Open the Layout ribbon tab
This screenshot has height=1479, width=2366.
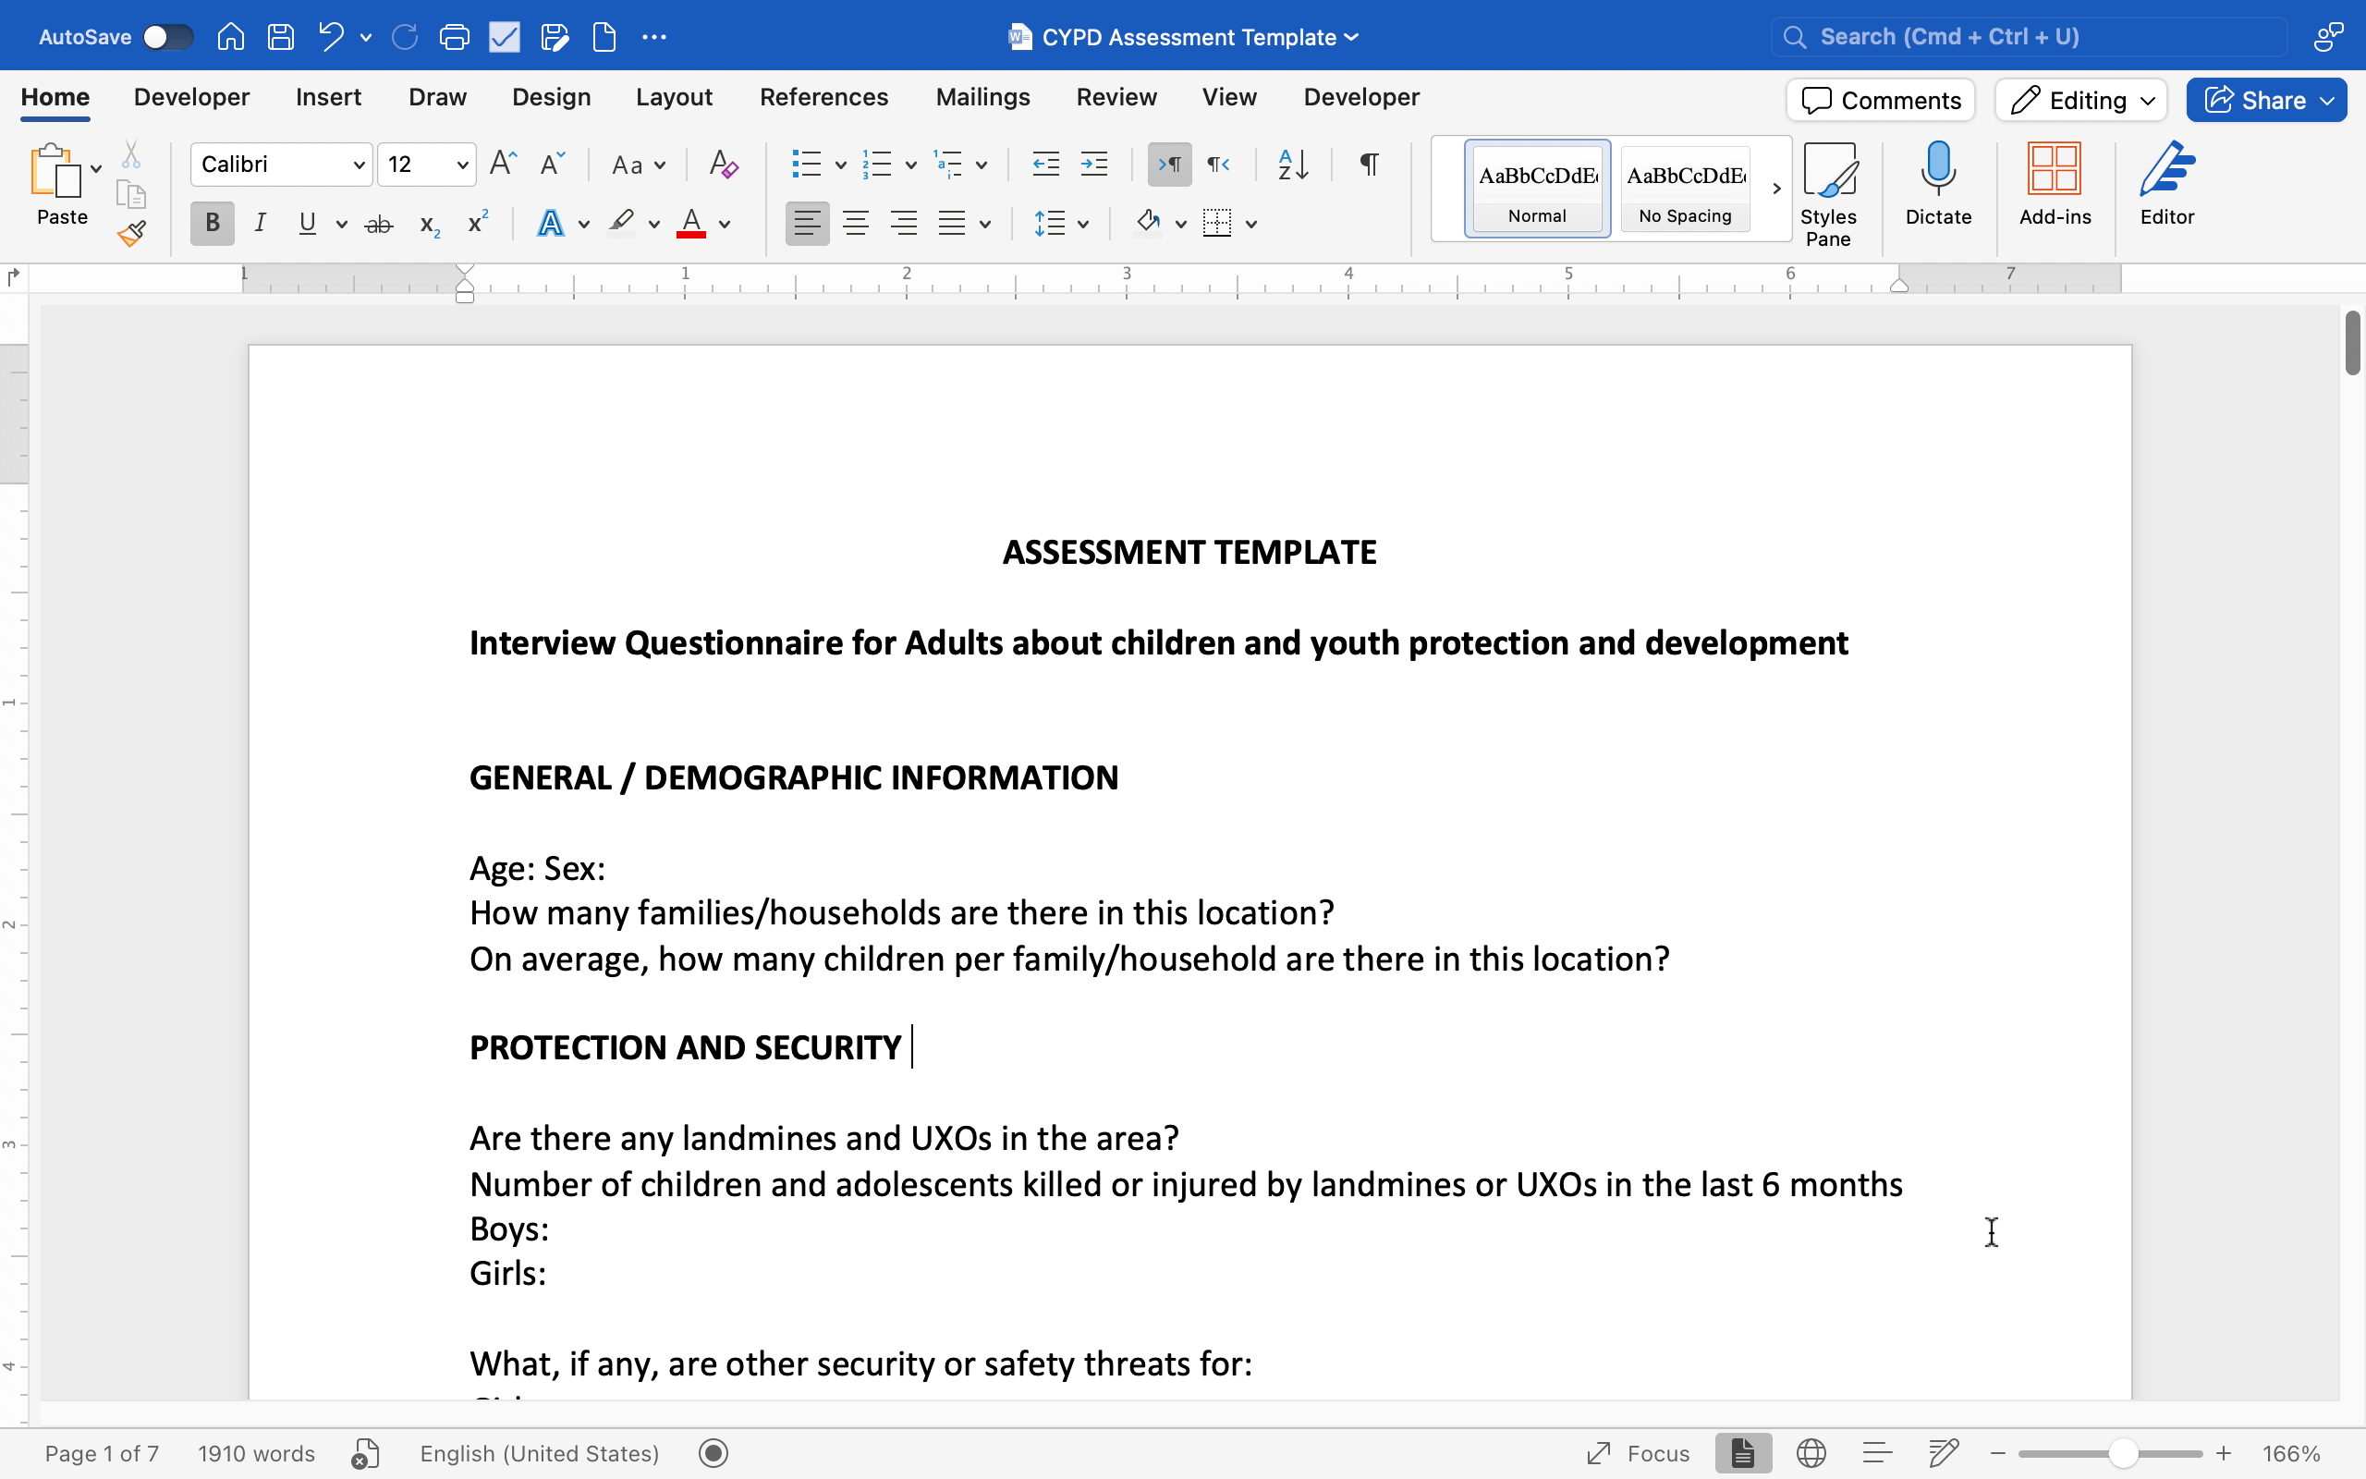674,97
